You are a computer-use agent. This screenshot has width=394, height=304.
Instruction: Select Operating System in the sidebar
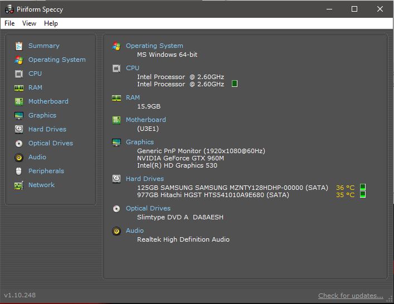pos(57,60)
